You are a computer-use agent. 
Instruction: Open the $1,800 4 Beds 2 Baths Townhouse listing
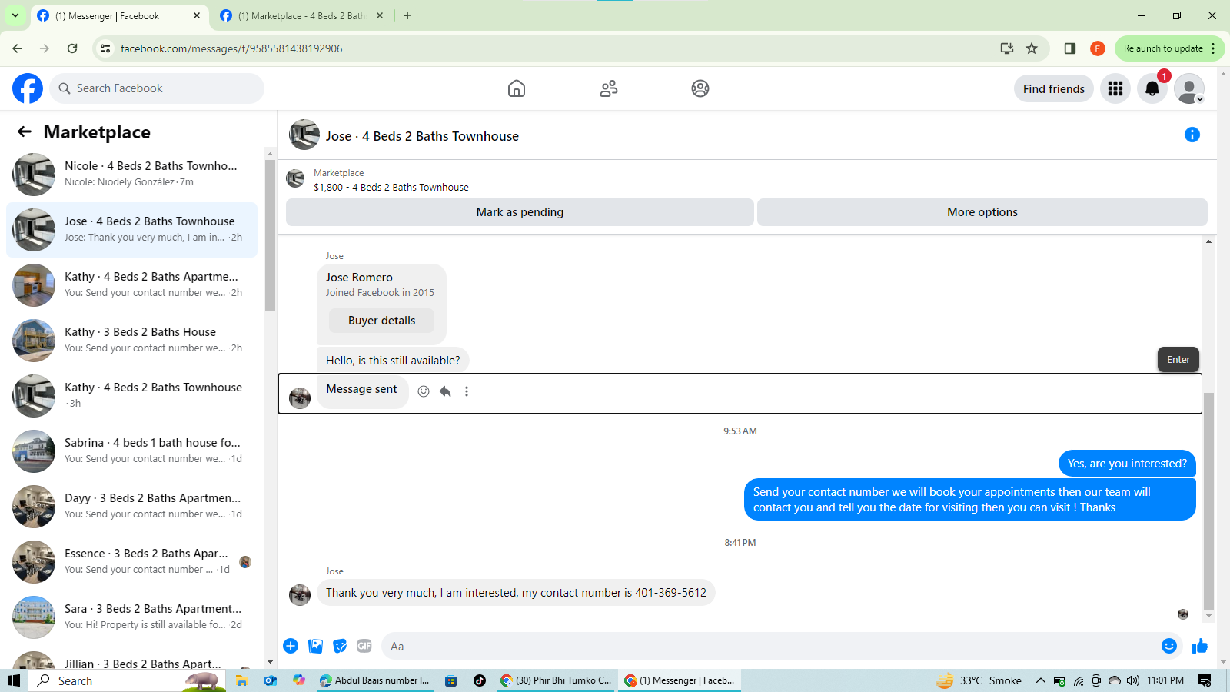391,187
